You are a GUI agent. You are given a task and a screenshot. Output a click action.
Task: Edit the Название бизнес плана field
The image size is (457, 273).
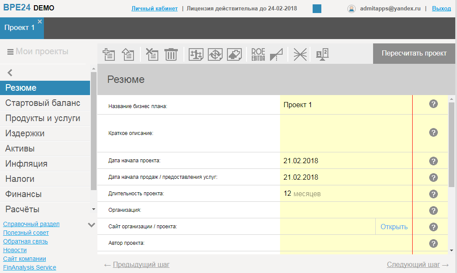346,105
